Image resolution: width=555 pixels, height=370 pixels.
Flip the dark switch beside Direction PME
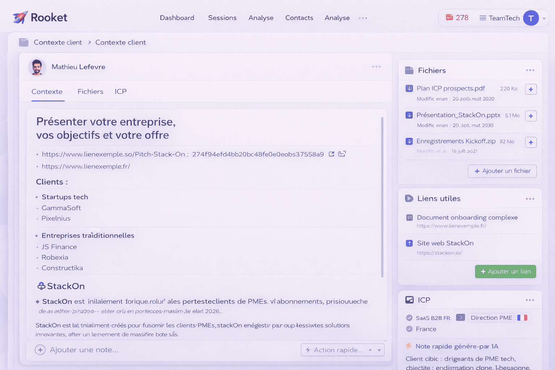click(460, 317)
